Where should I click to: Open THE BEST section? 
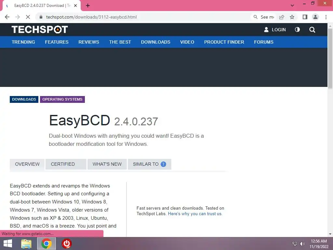[120, 42]
